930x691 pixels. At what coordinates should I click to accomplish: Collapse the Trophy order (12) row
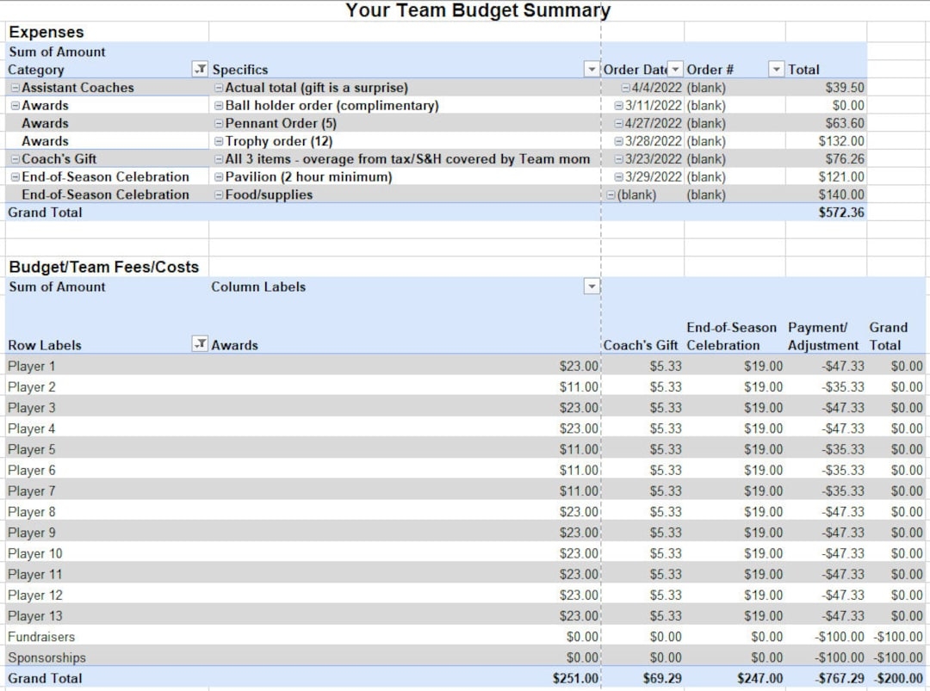pyautogui.click(x=219, y=142)
